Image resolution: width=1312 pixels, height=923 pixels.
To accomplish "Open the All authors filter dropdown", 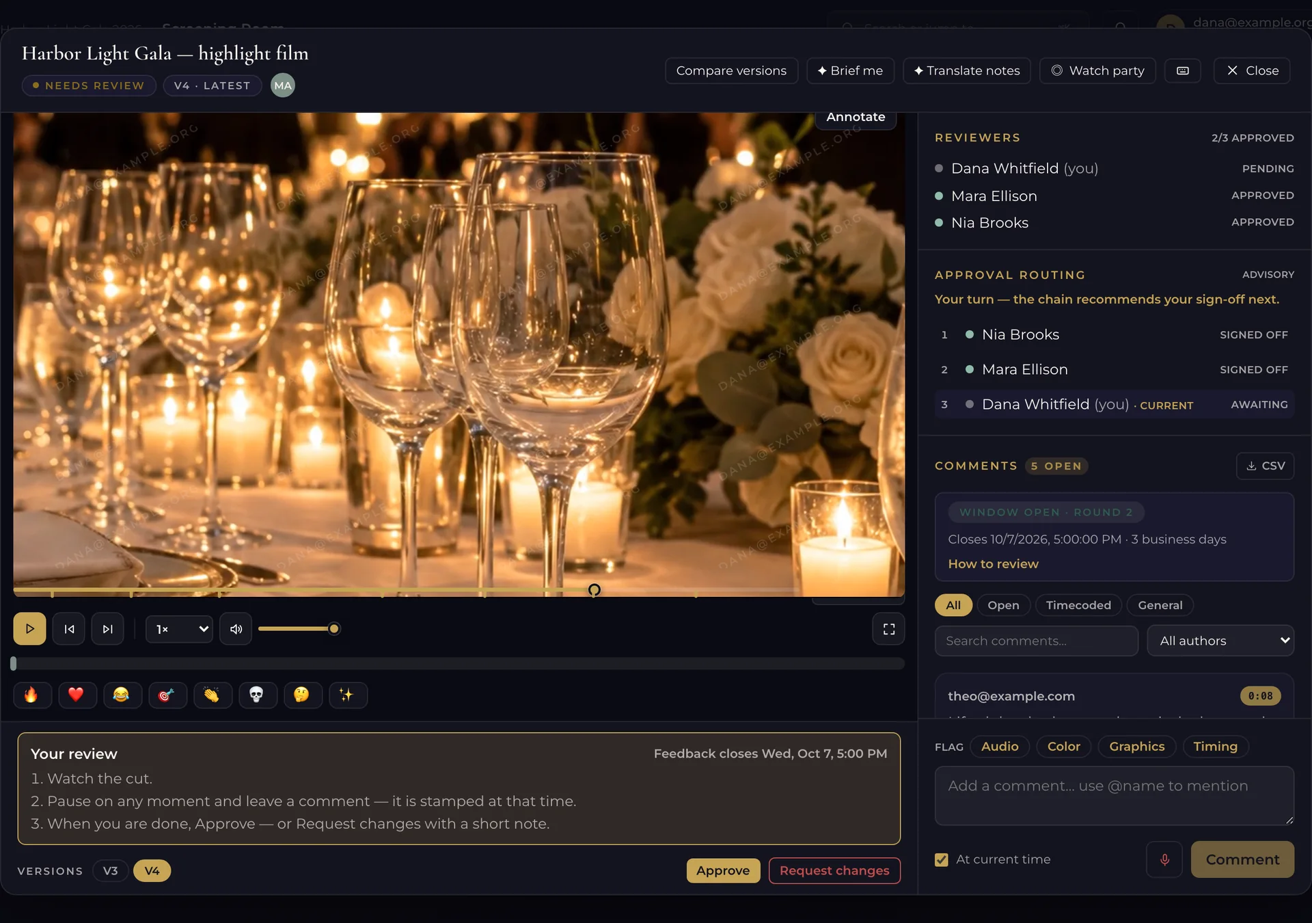I will point(1220,641).
